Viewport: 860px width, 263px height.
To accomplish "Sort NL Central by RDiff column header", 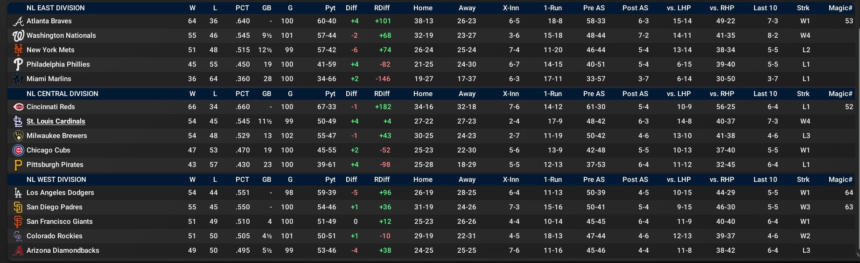I will coord(382,94).
